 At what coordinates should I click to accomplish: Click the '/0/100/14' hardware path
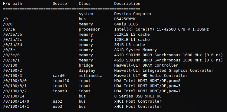pyautogui.click(x=14, y=96)
